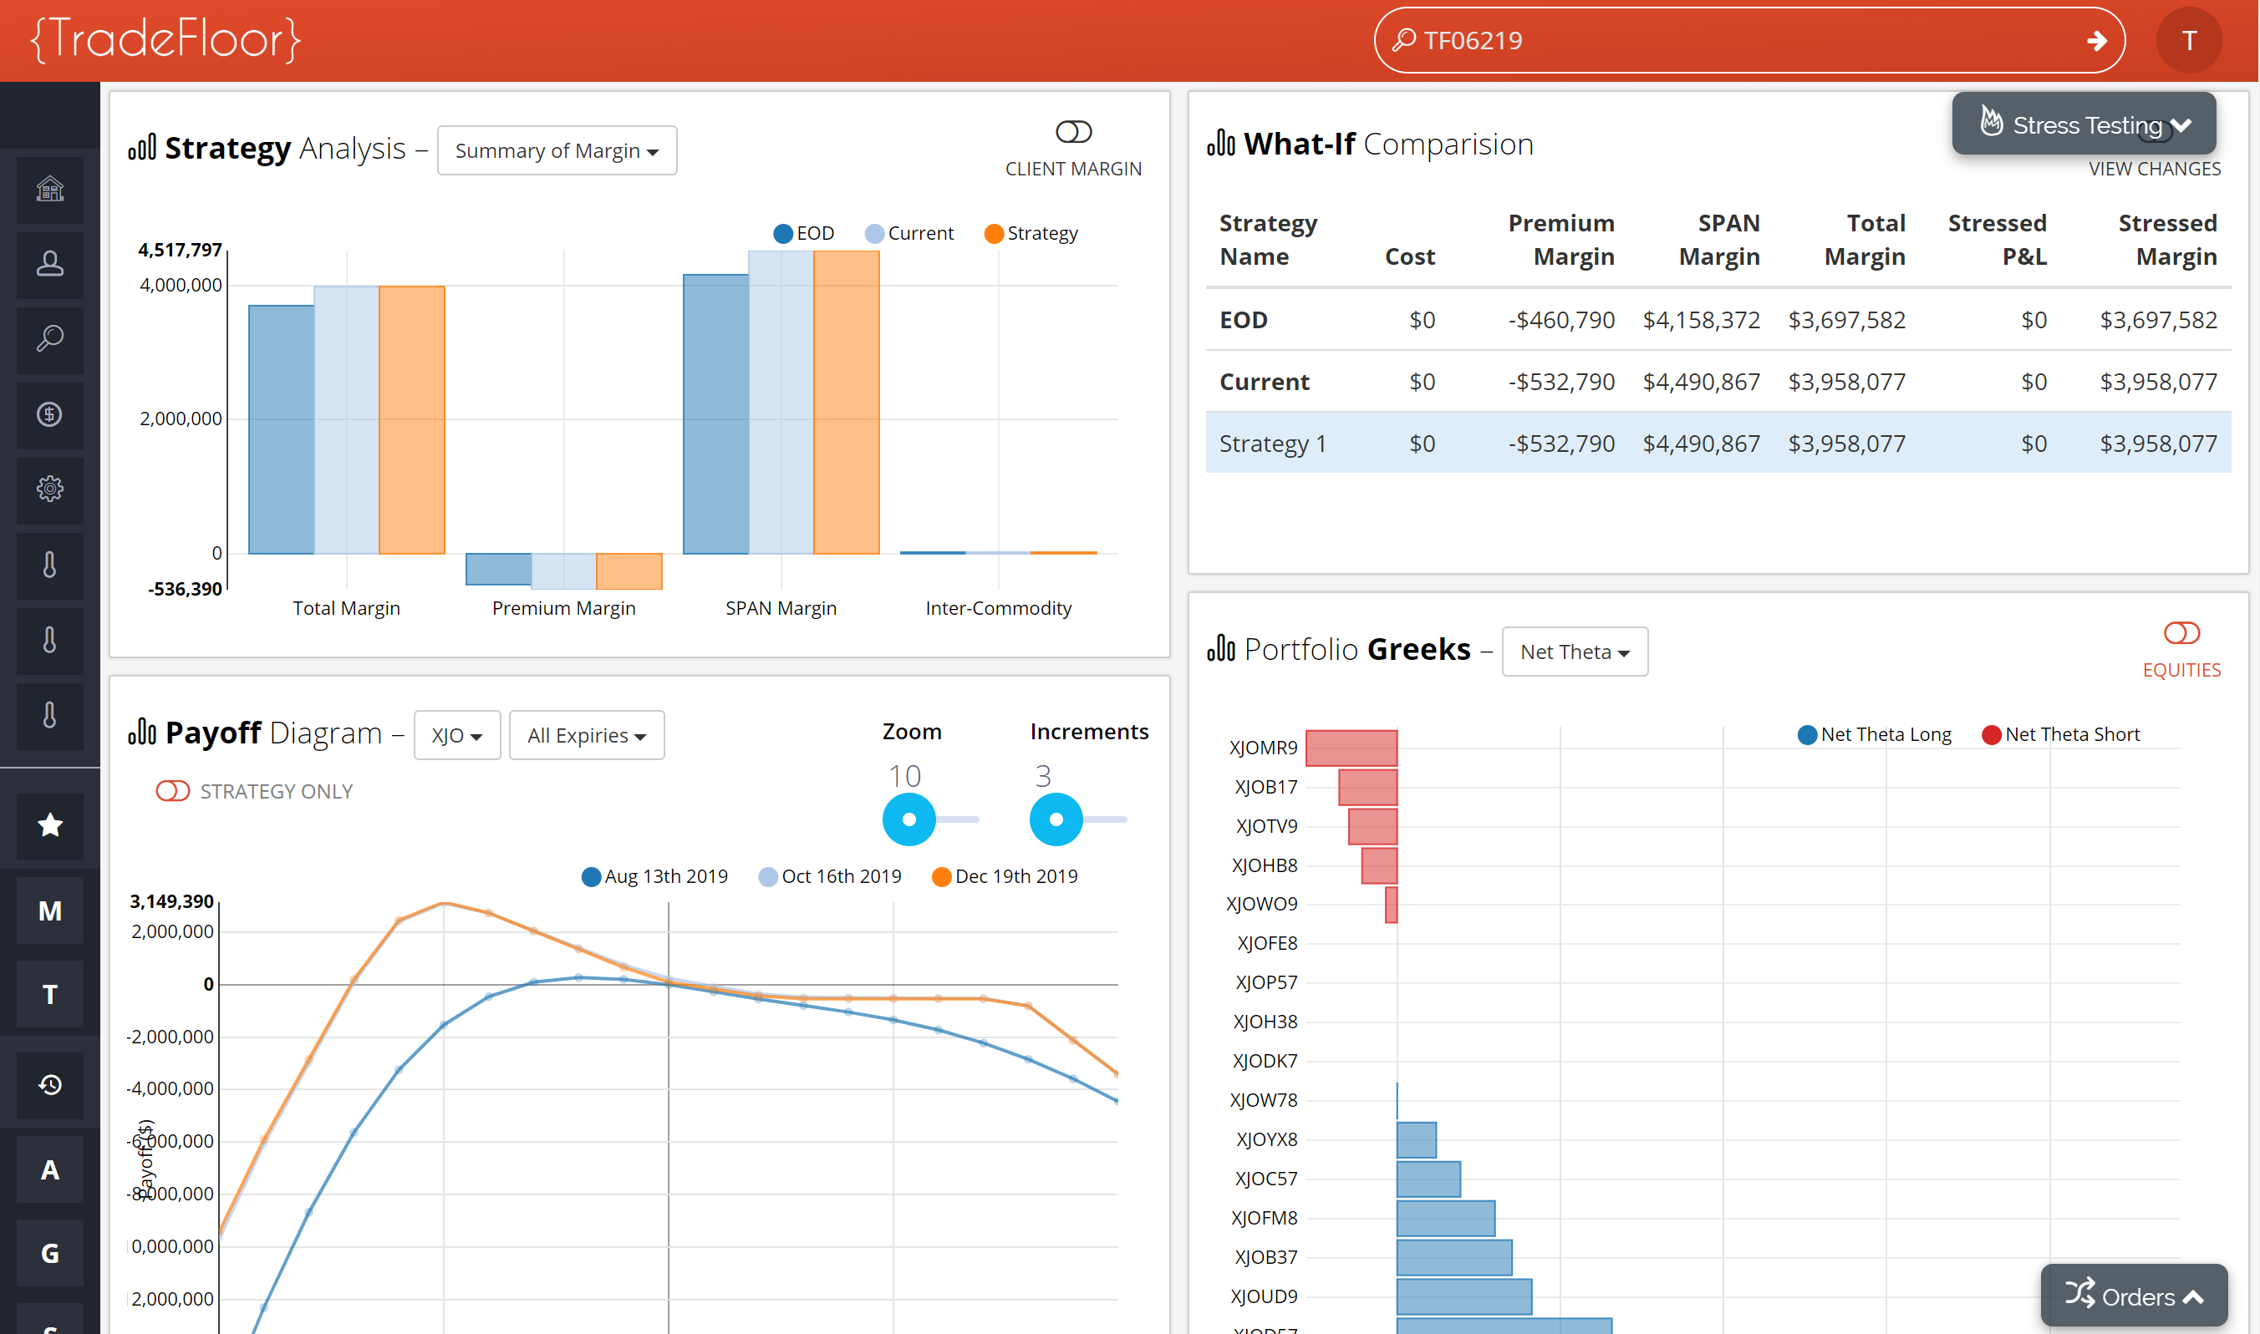Screen dimensions: 2260x1334
Task: Select the Strategy 1 row name
Action: pos(1273,444)
